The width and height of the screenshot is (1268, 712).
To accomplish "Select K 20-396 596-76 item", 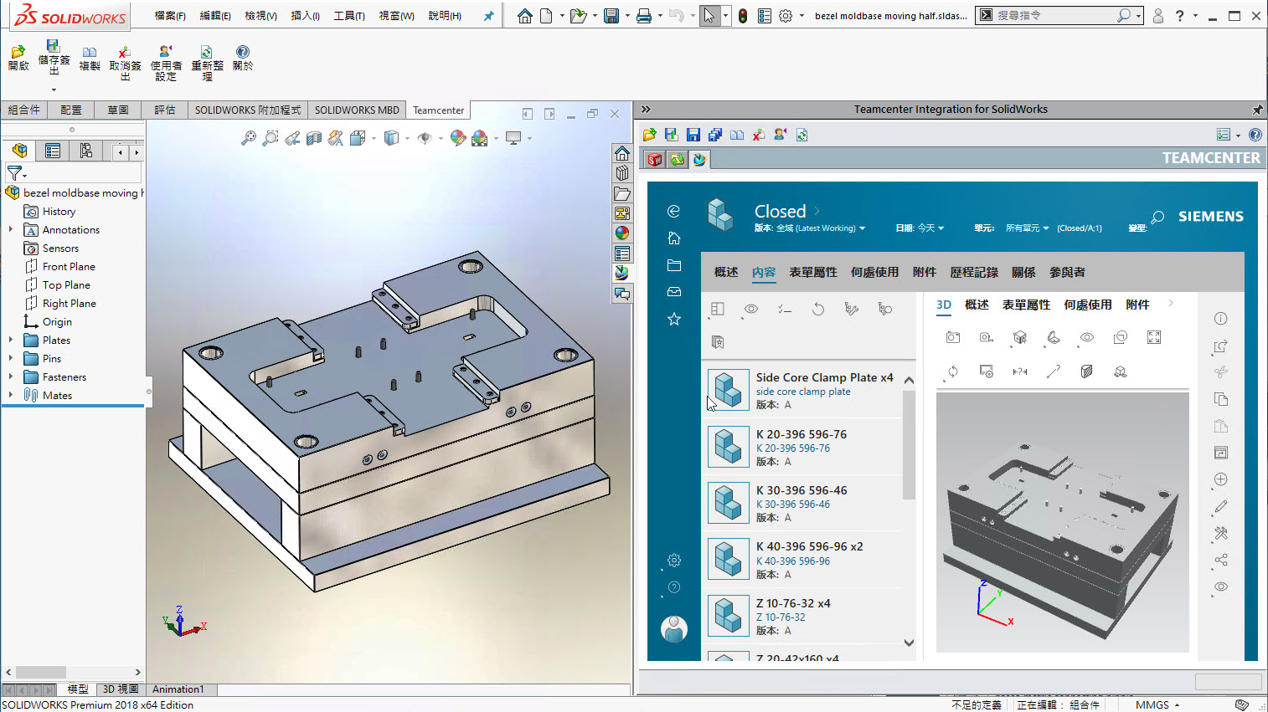I will tap(802, 447).
